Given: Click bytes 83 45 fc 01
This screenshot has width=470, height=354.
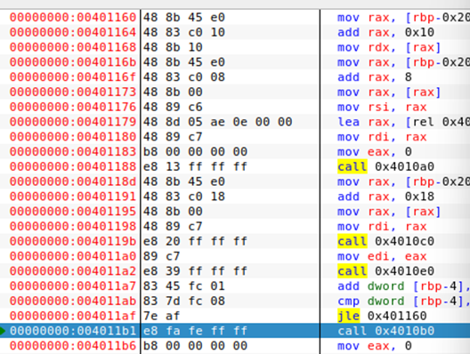Looking at the screenshot, I should coord(184,286).
